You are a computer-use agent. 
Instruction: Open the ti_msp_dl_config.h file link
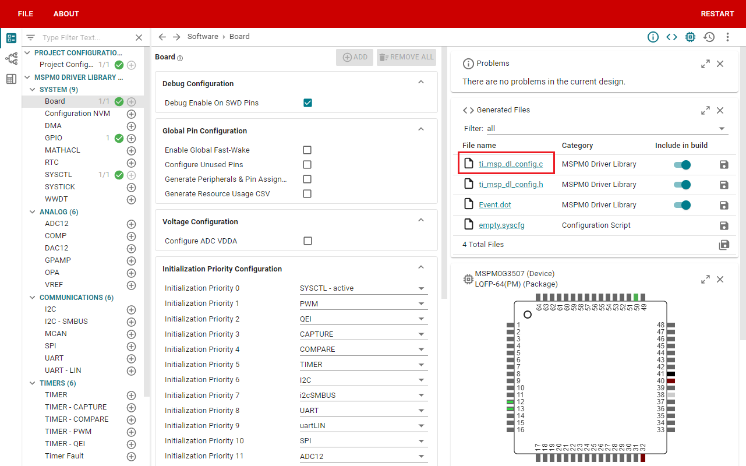point(511,185)
